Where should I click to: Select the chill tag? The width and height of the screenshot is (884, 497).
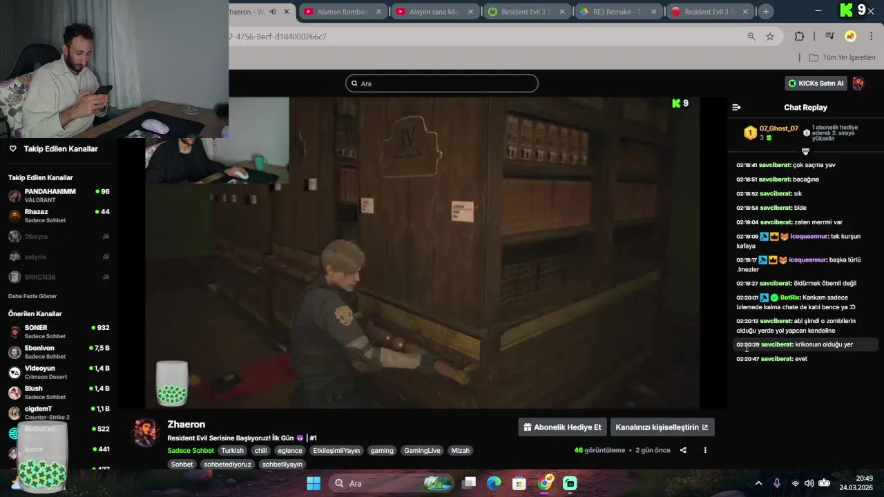pyautogui.click(x=260, y=451)
